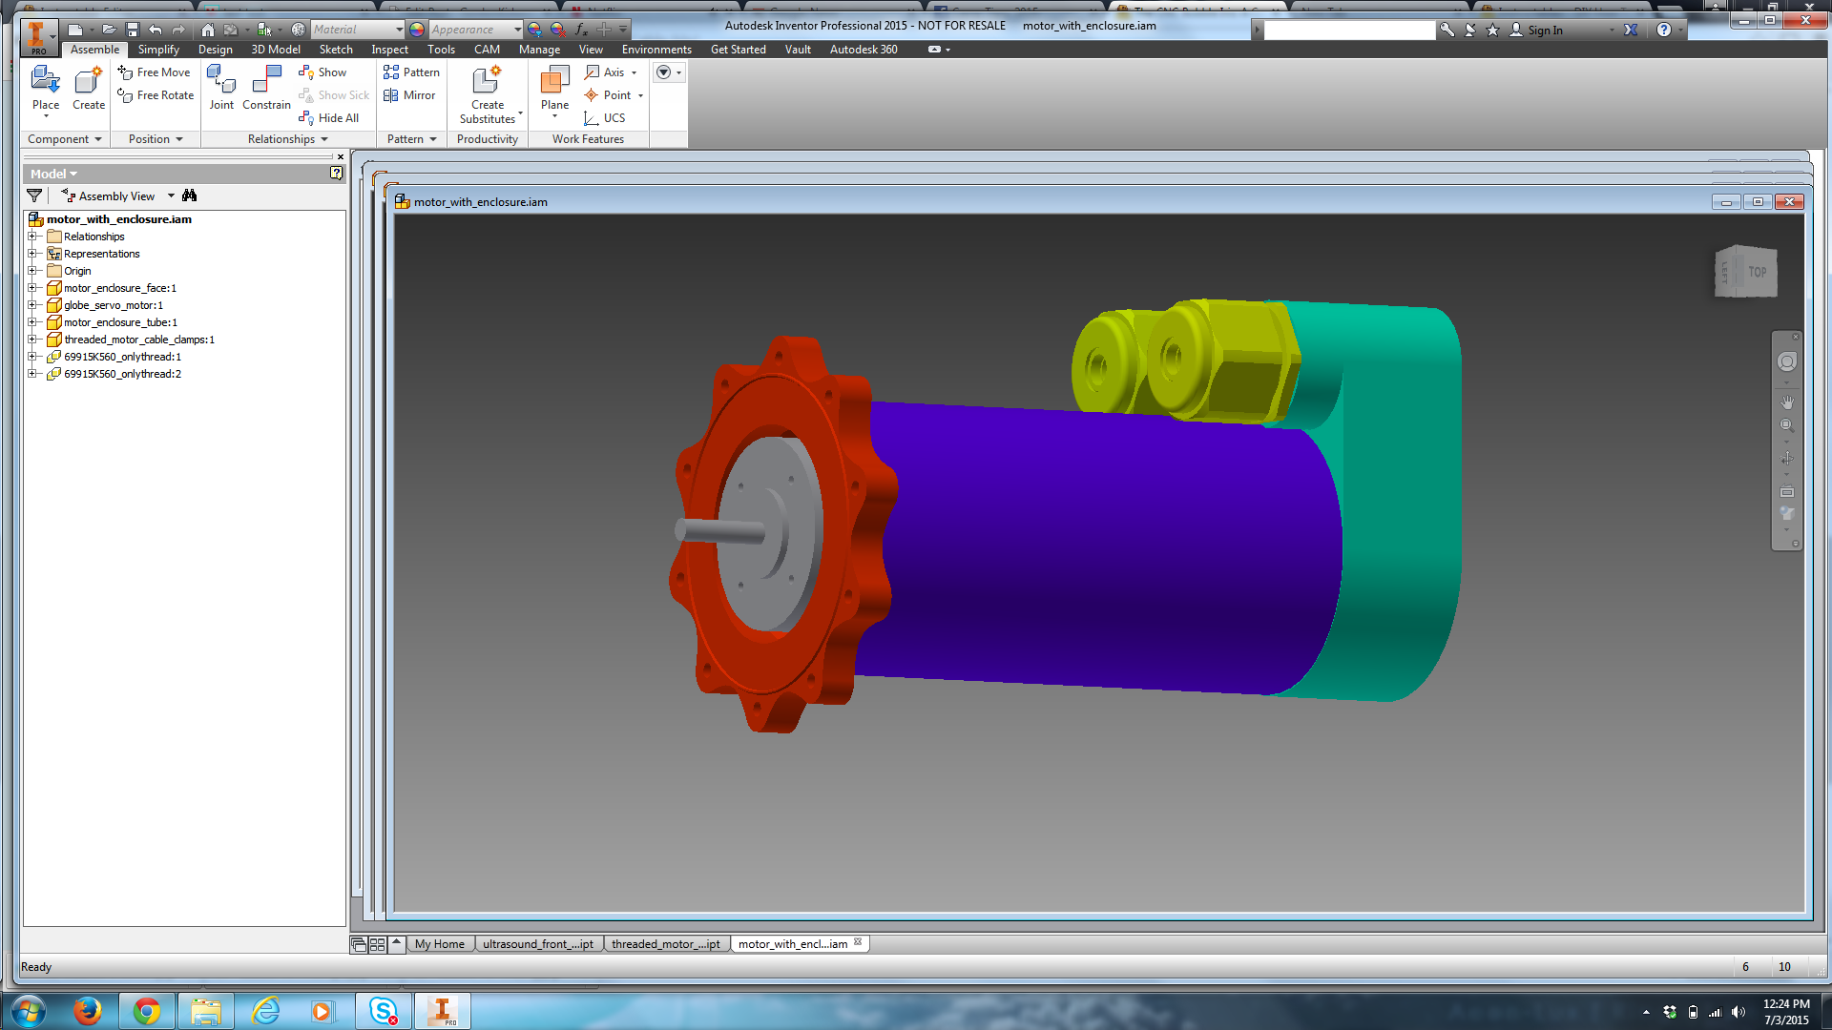Activate the Free Rotate tool
The image size is (1832, 1030).
(156, 95)
